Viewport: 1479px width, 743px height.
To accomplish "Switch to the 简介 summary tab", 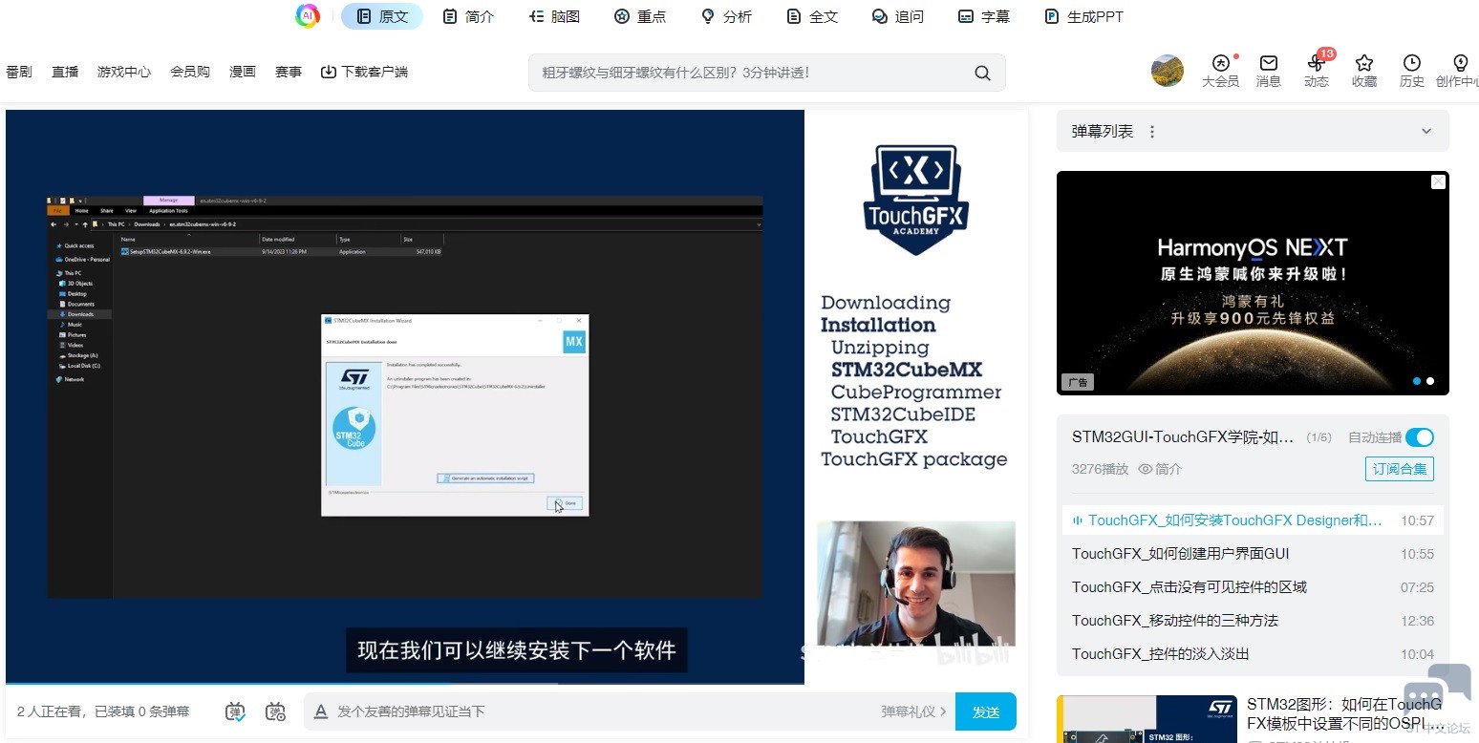I will 468,16.
